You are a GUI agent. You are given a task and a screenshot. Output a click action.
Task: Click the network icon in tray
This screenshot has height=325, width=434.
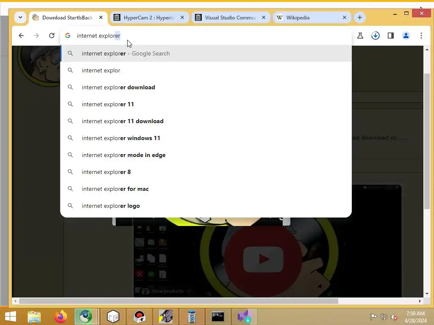pos(384,317)
